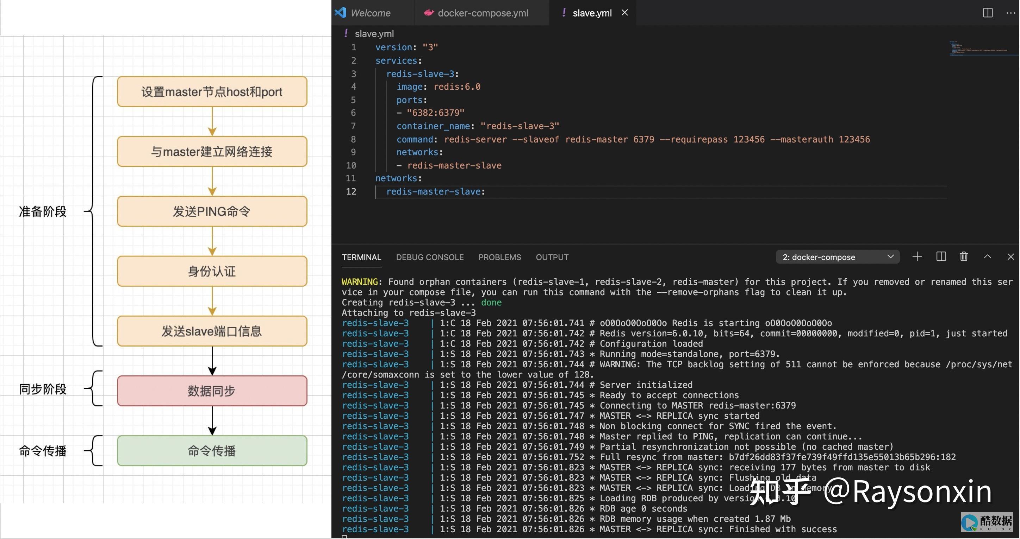
Task: Click the redis-server --slaveof command line
Action: (x=633, y=139)
